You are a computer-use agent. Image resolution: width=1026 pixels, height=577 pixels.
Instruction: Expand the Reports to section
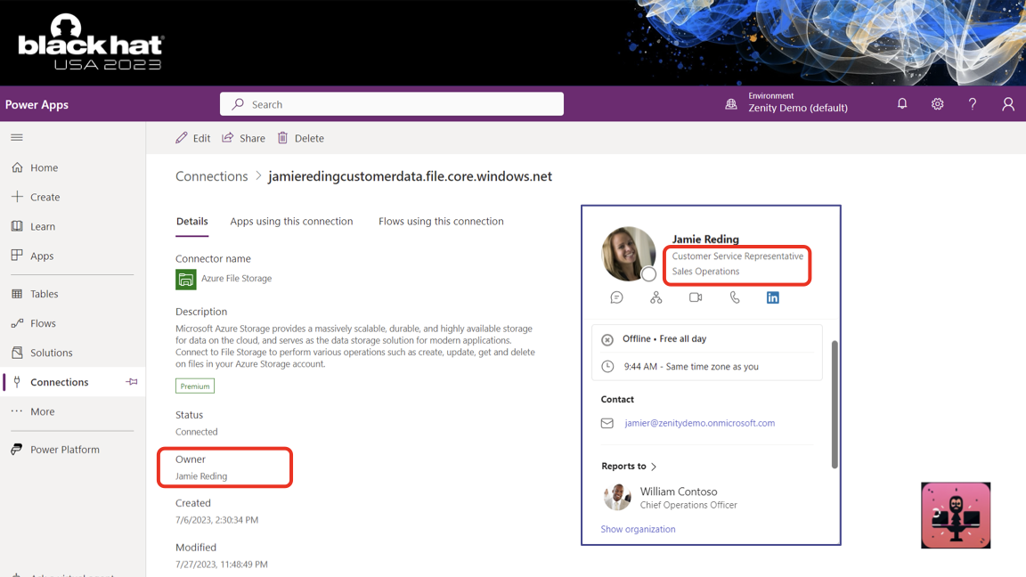(x=629, y=466)
